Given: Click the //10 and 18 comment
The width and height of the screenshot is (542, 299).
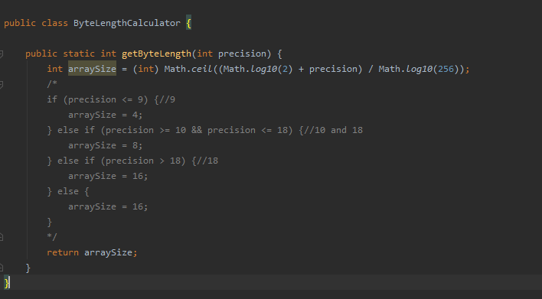Looking at the screenshot, I should (333, 130).
